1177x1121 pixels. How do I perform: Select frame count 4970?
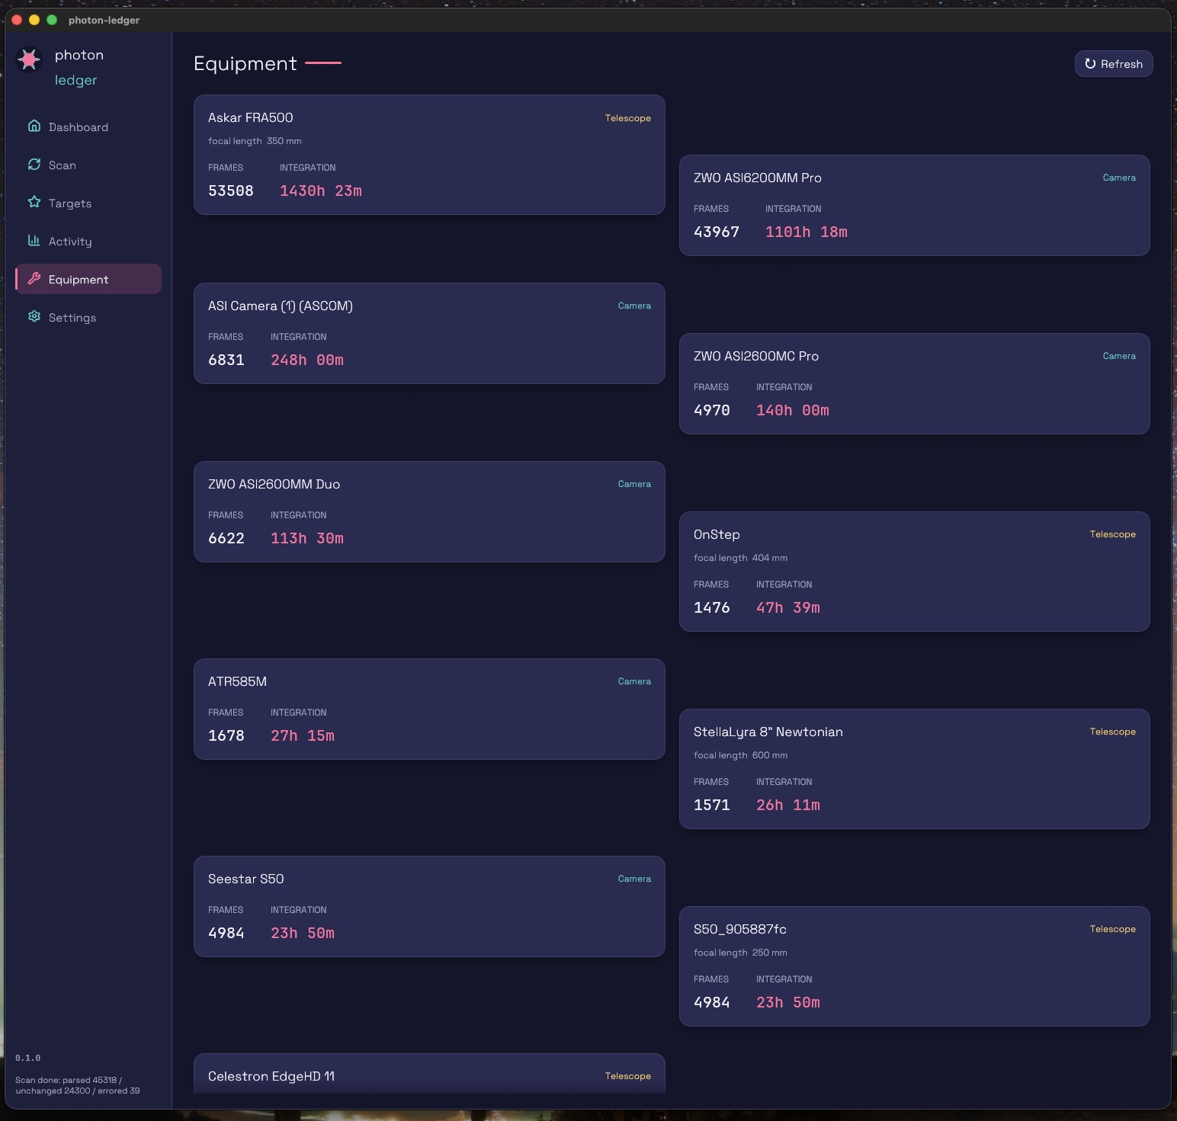point(712,410)
